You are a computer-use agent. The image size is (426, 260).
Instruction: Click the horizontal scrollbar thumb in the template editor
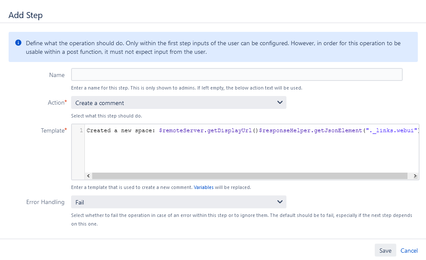[x=250, y=176]
